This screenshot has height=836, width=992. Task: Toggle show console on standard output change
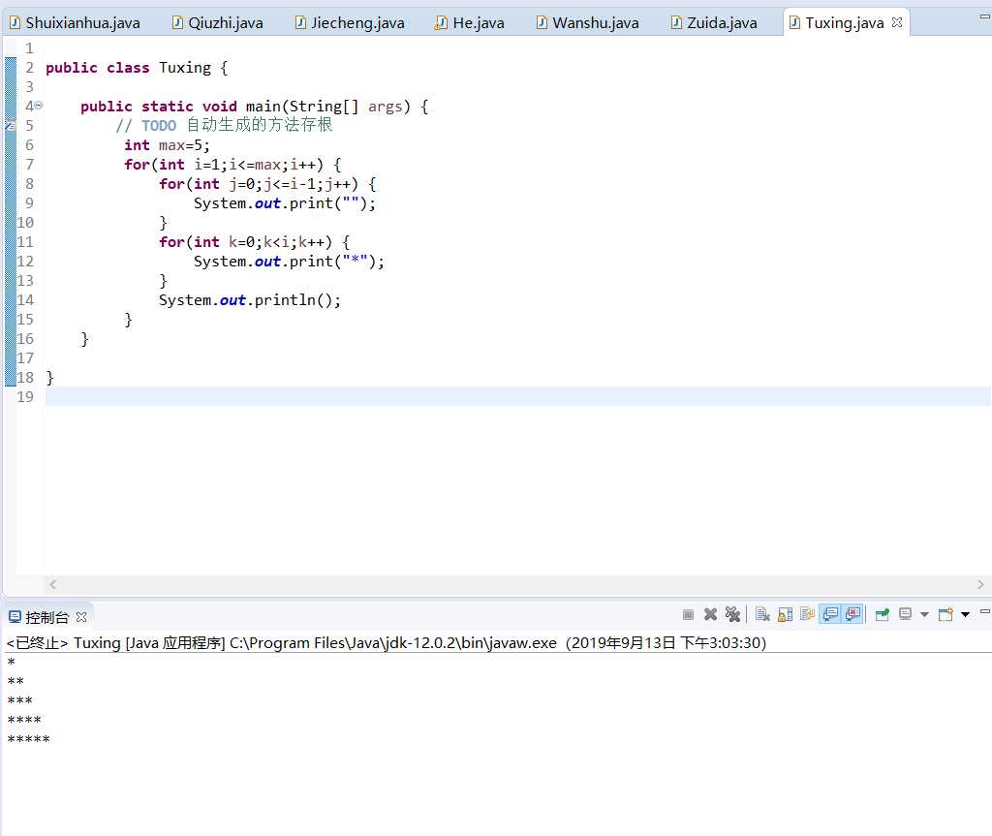[x=830, y=614]
